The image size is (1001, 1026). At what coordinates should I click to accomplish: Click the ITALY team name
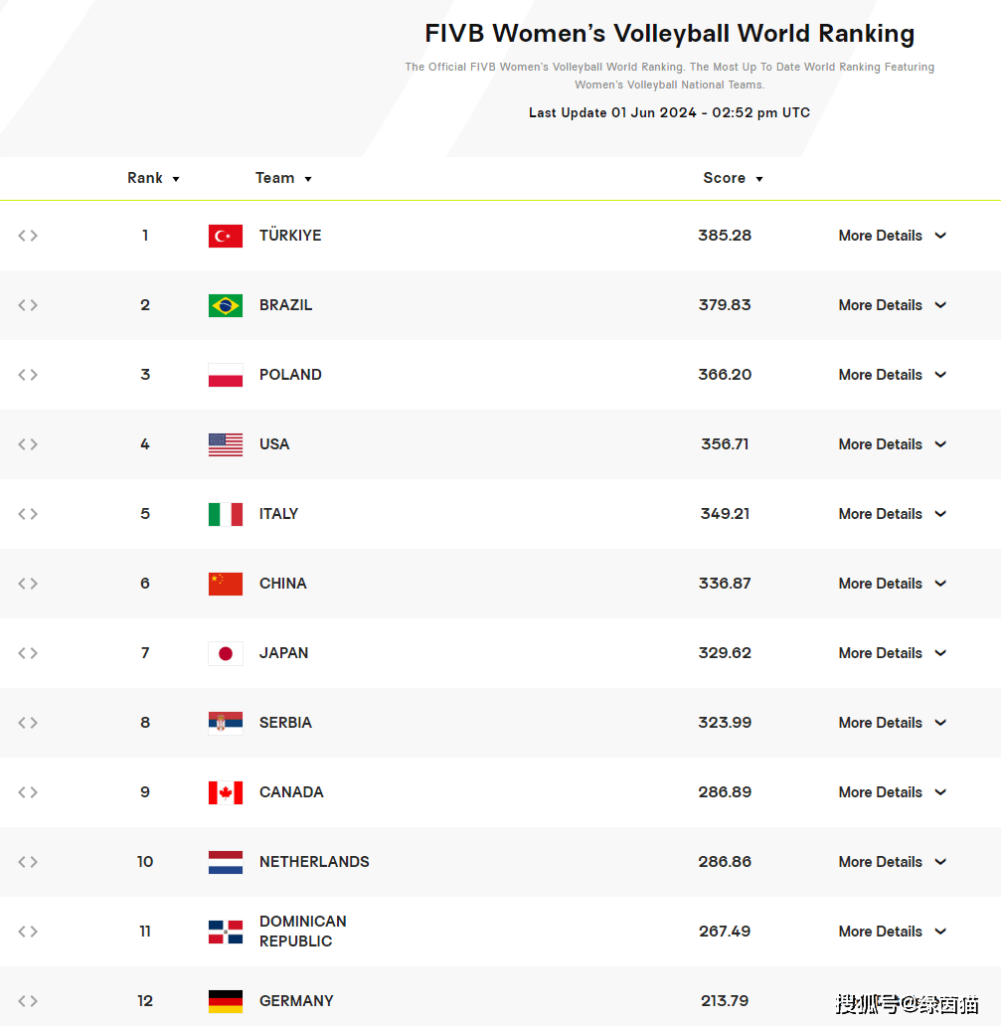[278, 514]
